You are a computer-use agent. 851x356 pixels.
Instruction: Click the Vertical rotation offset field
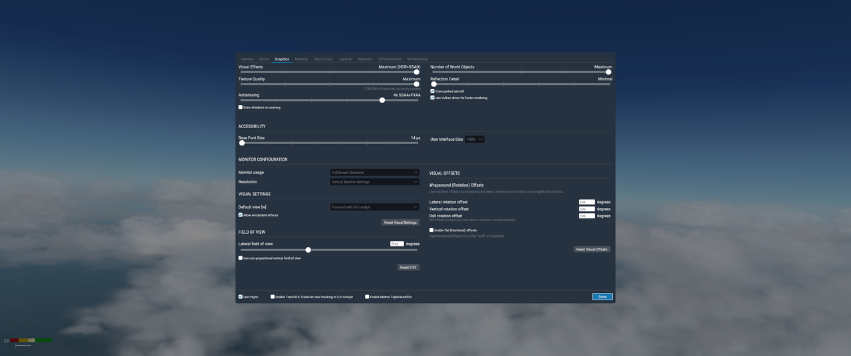click(x=586, y=209)
